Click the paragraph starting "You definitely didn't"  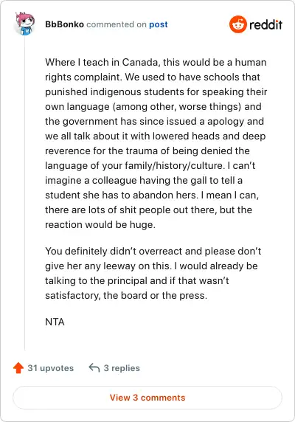coord(153,273)
